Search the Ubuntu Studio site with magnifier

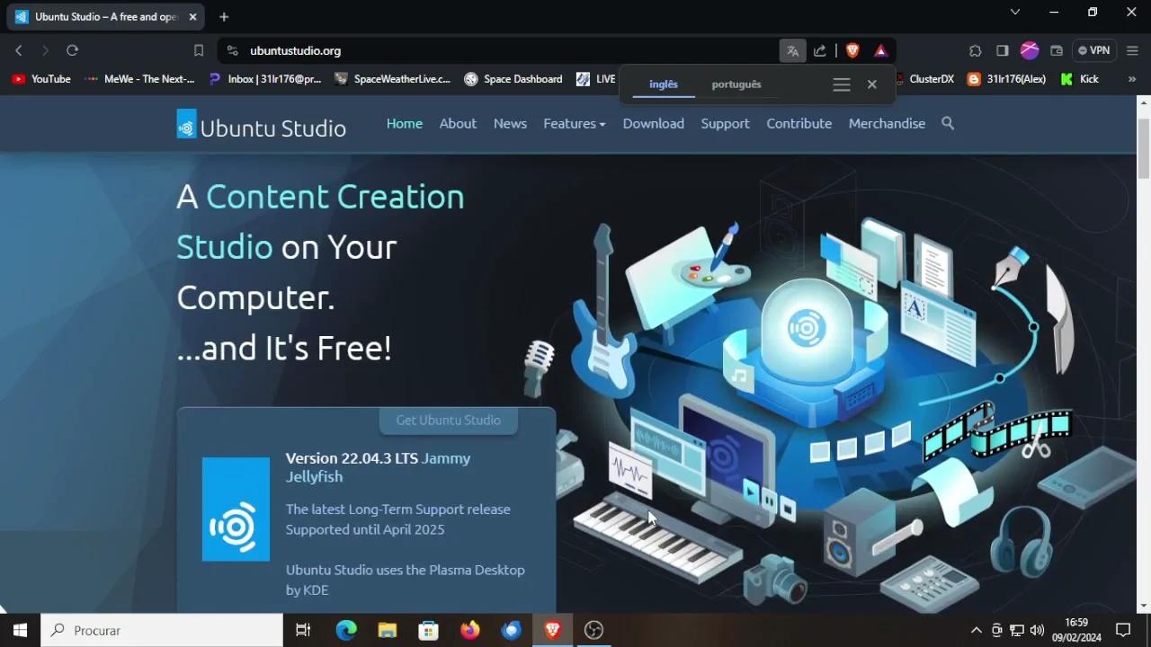pyautogui.click(x=948, y=123)
